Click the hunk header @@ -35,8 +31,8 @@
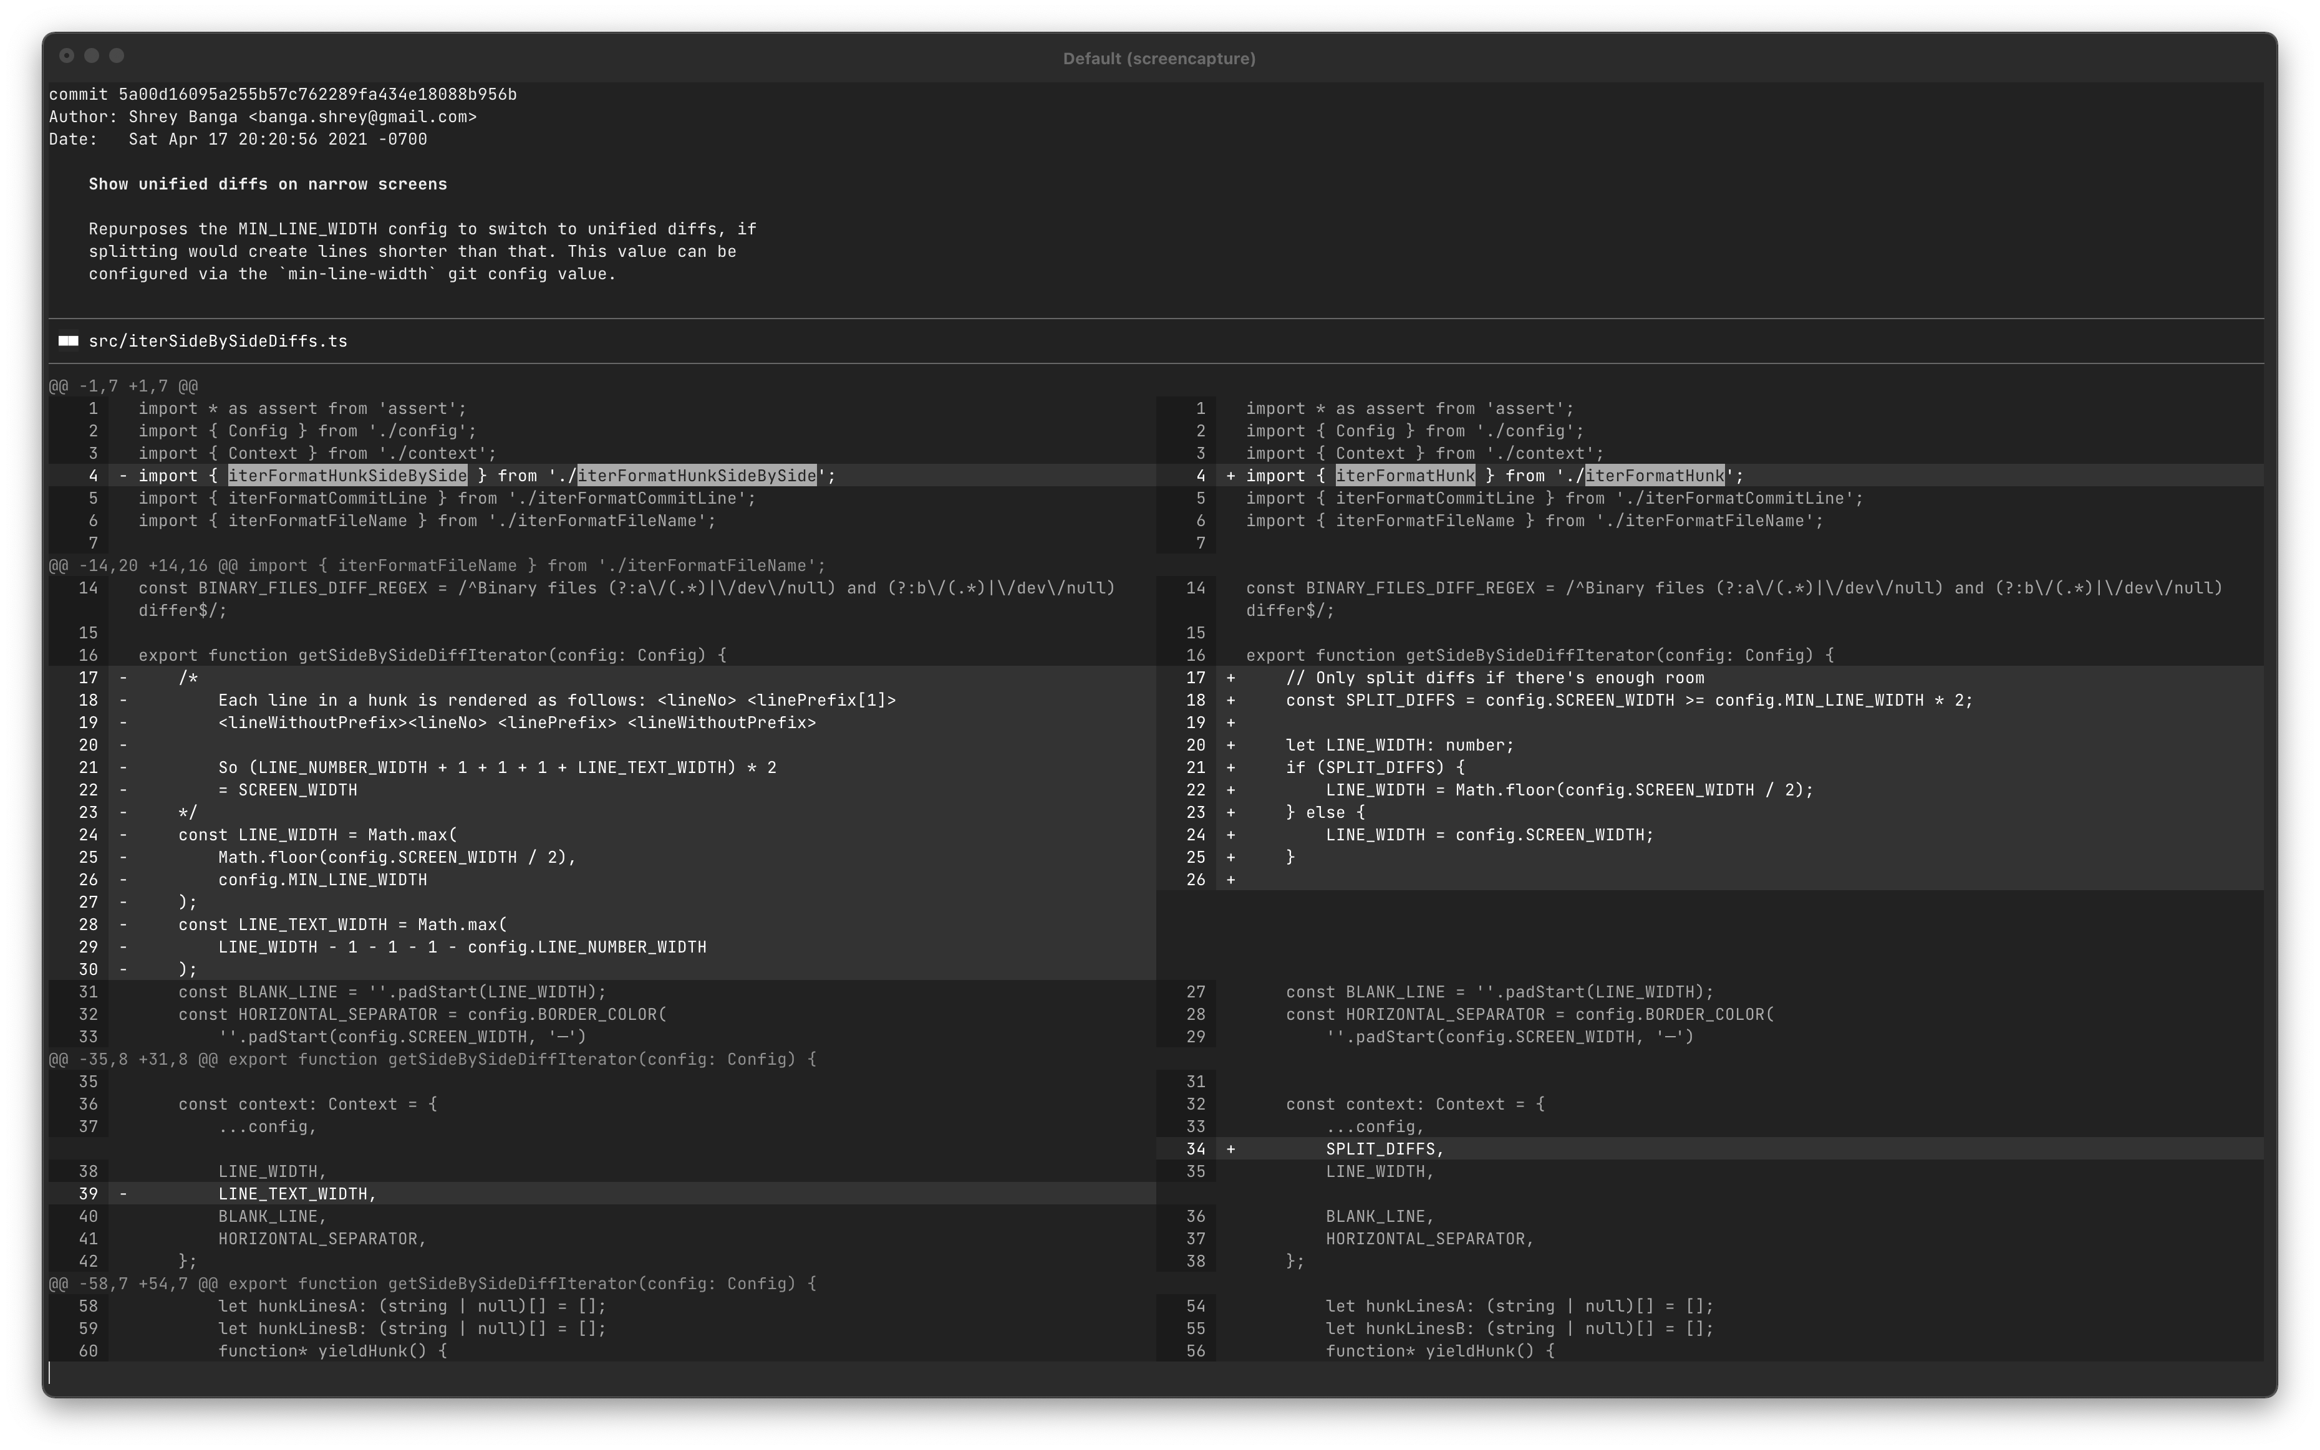The height and width of the screenshot is (1450, 2320). (133, 1060)
